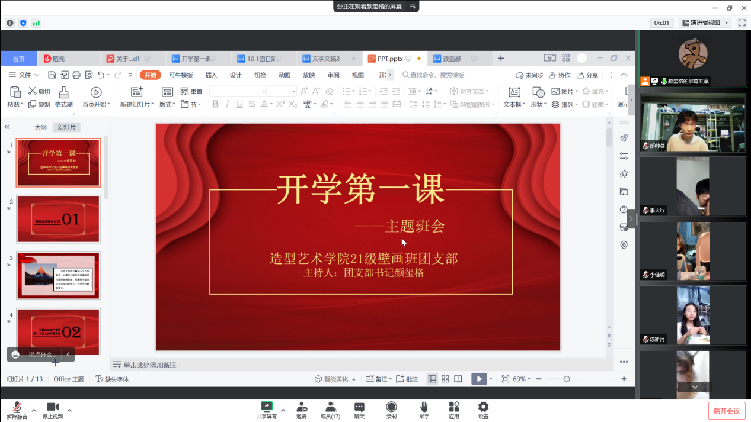
Task: Click the Invite (邀请) icon
Action: click(x=302, y=407)
